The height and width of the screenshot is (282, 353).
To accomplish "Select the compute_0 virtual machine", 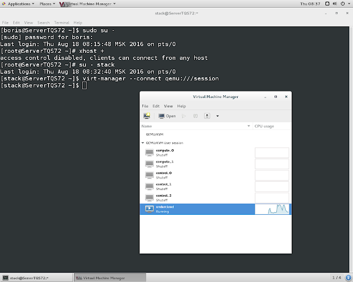I will pyautogui.click(x=197, y=153).
